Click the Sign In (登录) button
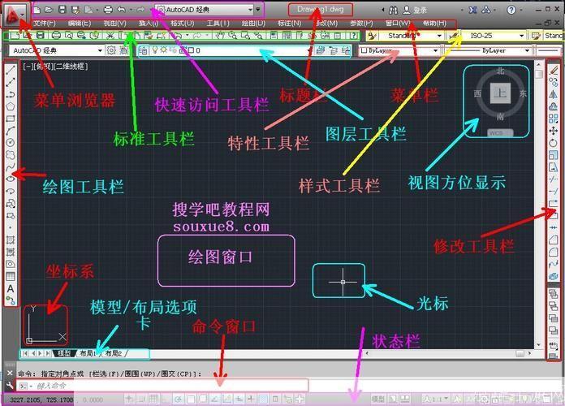 click(415, 10)
